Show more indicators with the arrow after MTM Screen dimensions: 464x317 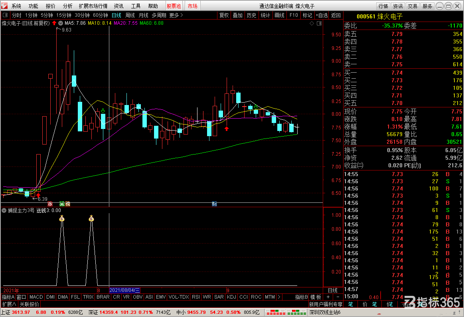279,297
